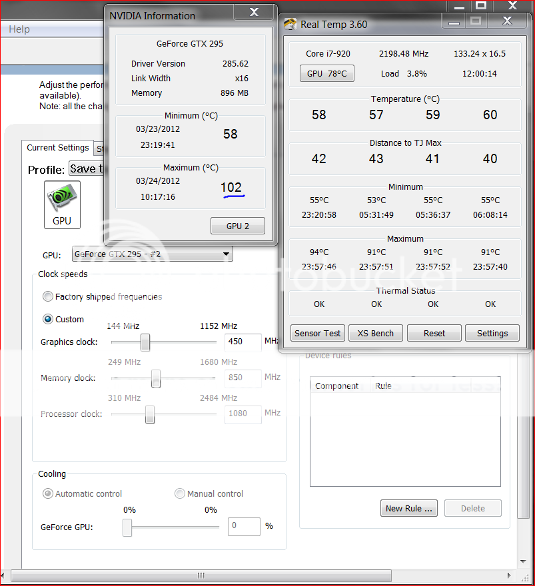Screen dimensions: 535x586
Task: Click the GPU 2 button
Action: click(238, 226)
